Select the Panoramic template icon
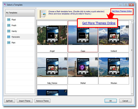 coord(9,37)
